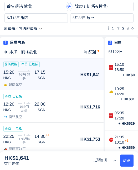
Task: Open the 5月22日 週一 return date field
Action: (102, 18)
